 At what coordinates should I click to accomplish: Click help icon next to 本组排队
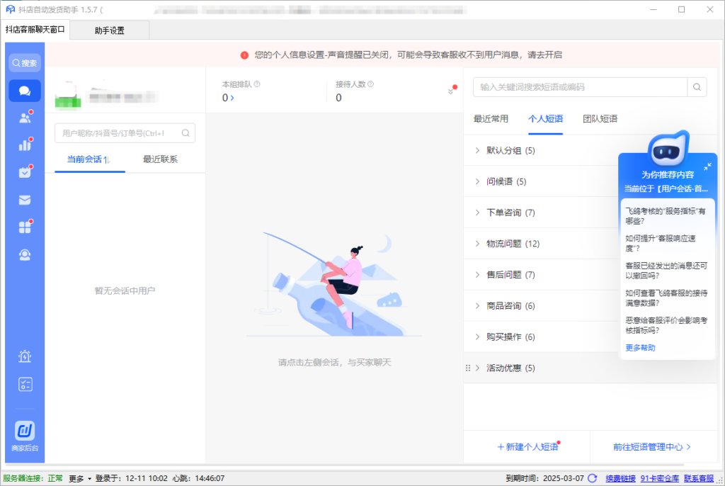click(x=257, y=84)
